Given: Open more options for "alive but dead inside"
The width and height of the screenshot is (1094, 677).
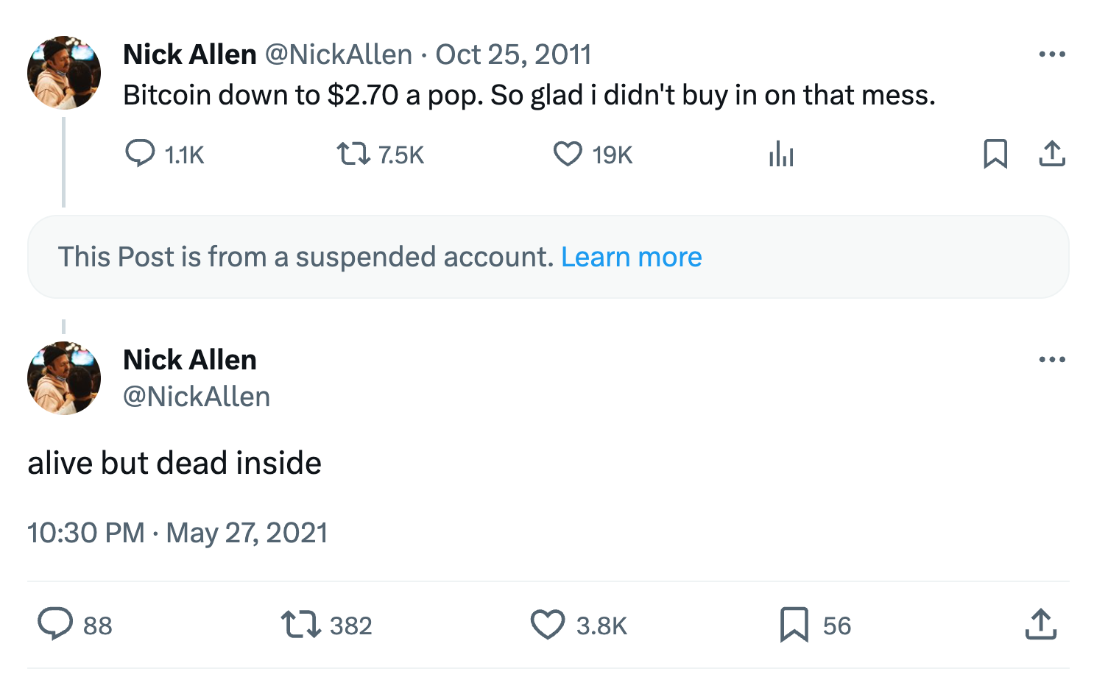Looking at the screenshot, I should click(1052, 360).
